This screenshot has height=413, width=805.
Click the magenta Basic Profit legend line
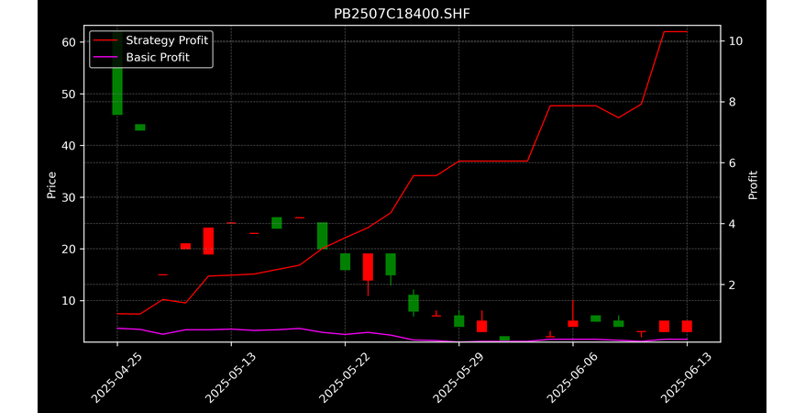[105, 58]
